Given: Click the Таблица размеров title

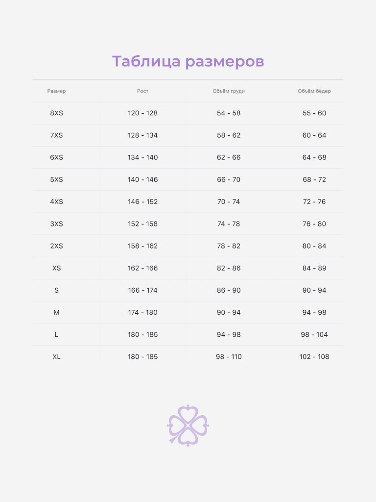Looking at the screenshot, I should 188,62.
